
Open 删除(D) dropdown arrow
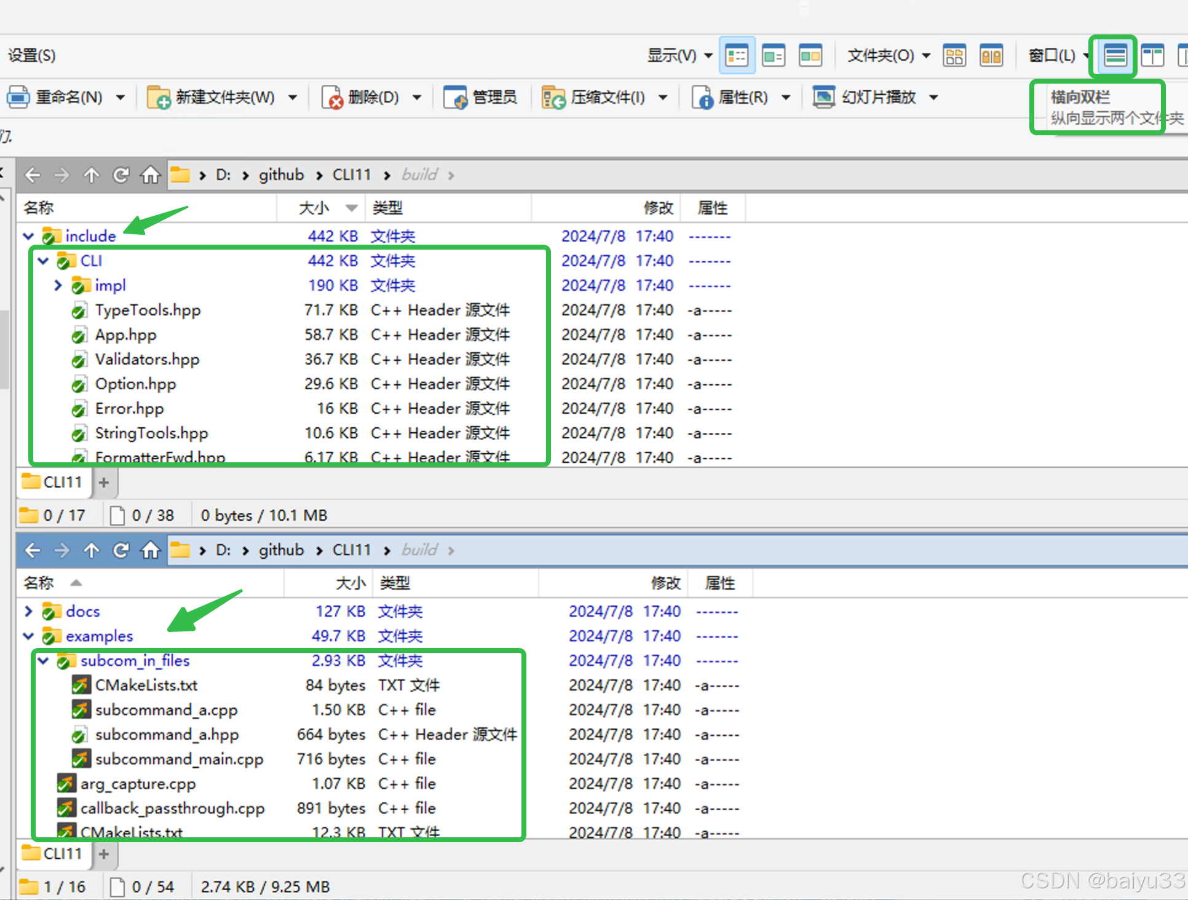417,97
